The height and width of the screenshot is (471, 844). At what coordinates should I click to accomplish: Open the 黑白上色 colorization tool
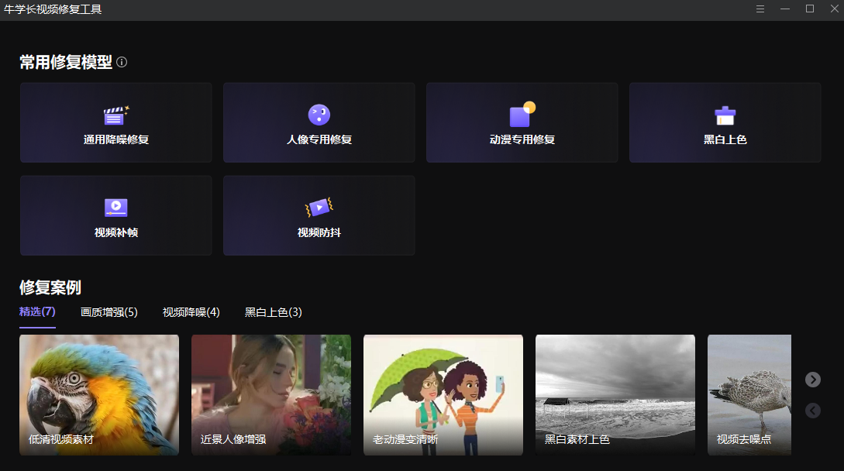[x=725, y=122]
